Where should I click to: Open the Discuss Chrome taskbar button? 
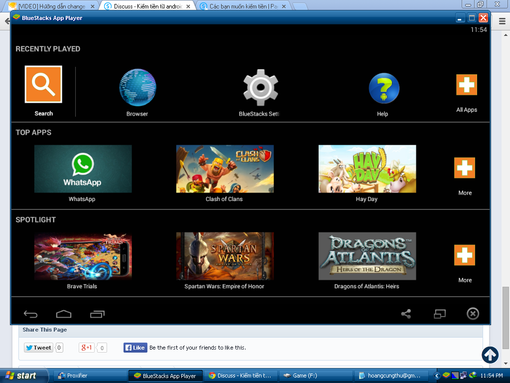(241, 376)
